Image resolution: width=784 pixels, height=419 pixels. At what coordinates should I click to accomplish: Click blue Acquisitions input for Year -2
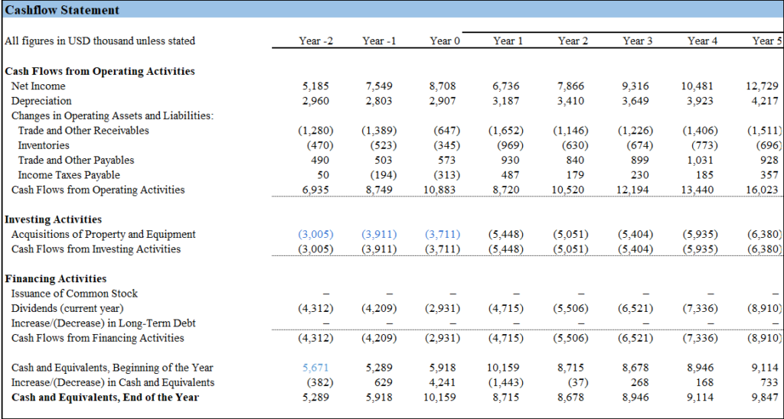click(x=315, y=234)
